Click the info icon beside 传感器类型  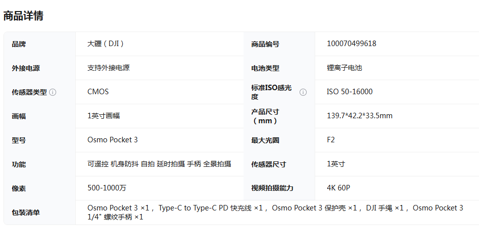(x=53, y=92)
